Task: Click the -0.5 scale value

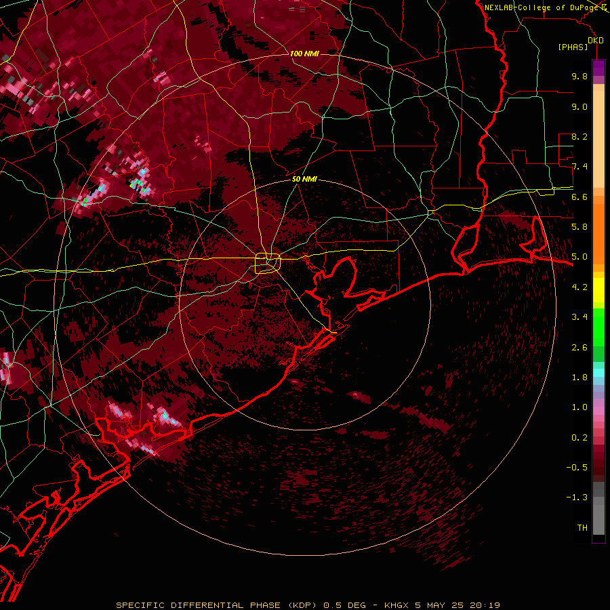Action: [577, 467]
